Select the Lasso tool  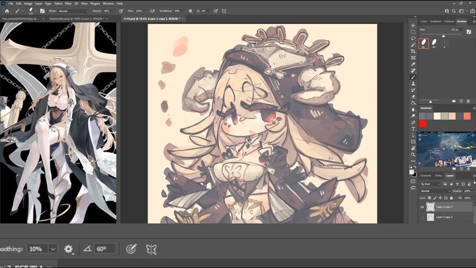click(413, 38)
